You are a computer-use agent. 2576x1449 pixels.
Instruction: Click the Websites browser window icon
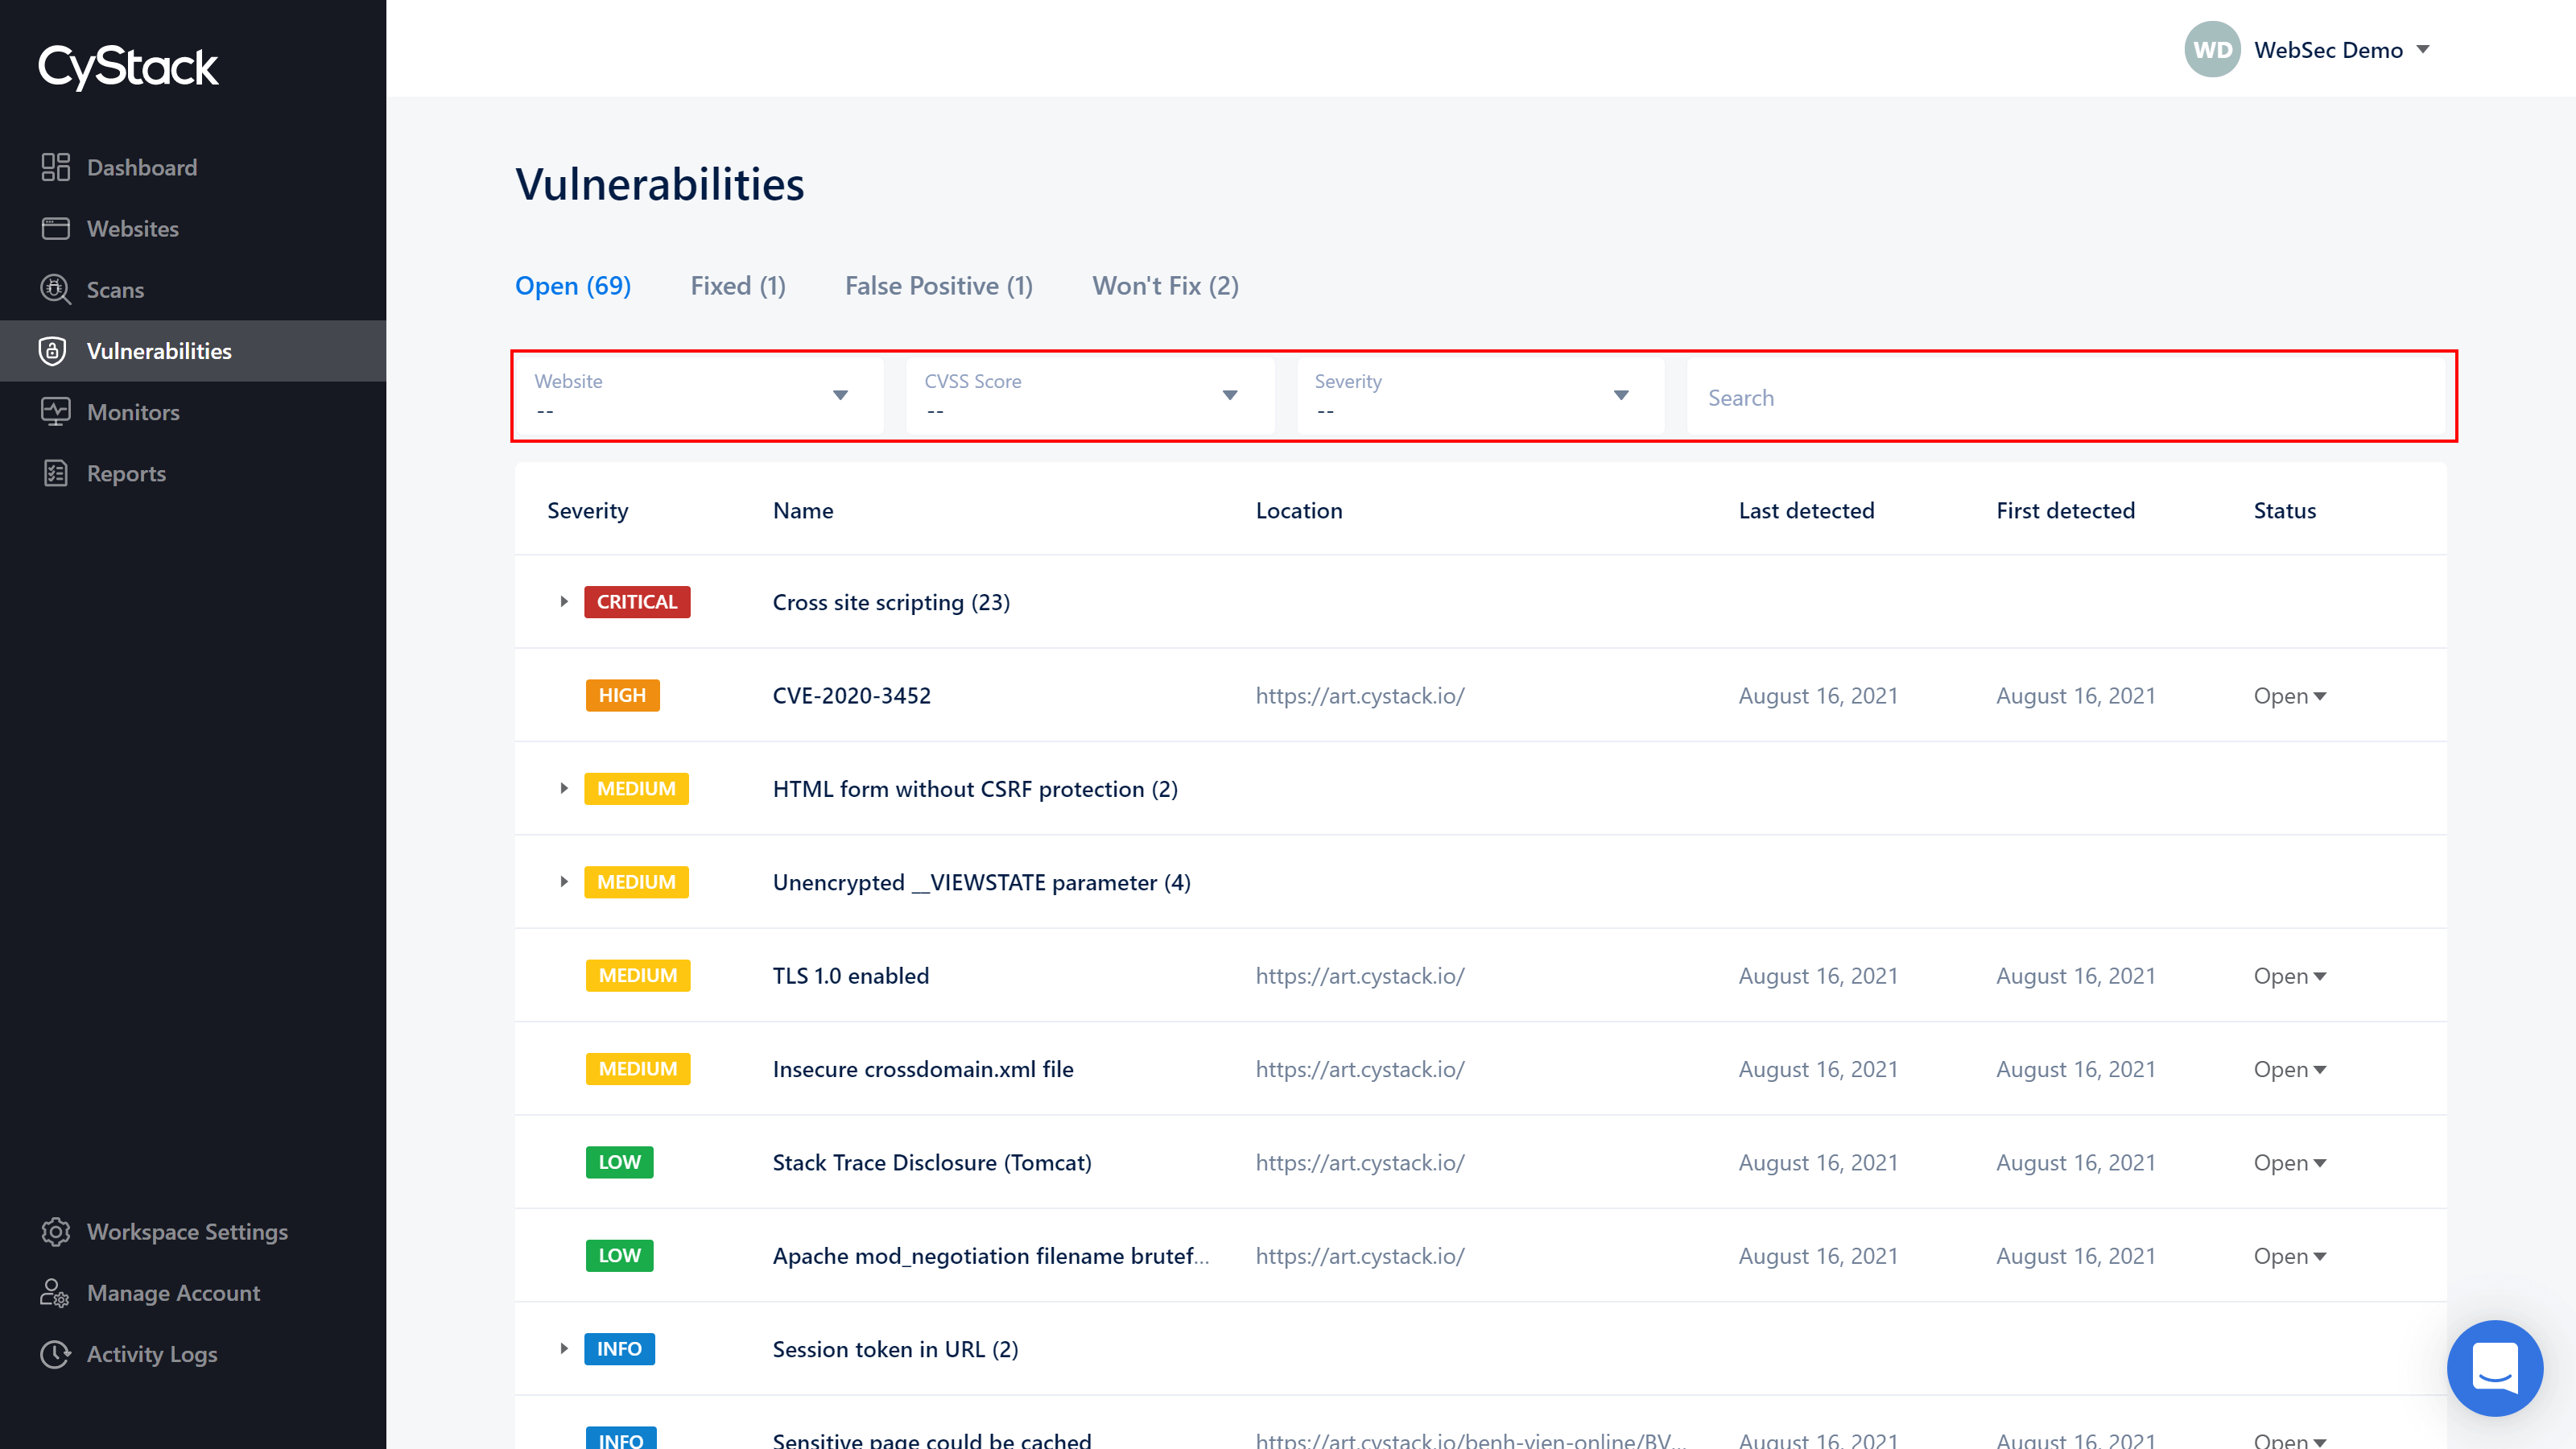point(56,228)
